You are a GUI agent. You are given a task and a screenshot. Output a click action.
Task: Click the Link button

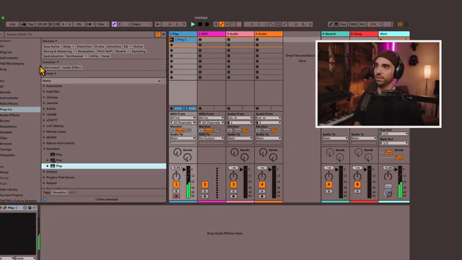pos(12,24)
